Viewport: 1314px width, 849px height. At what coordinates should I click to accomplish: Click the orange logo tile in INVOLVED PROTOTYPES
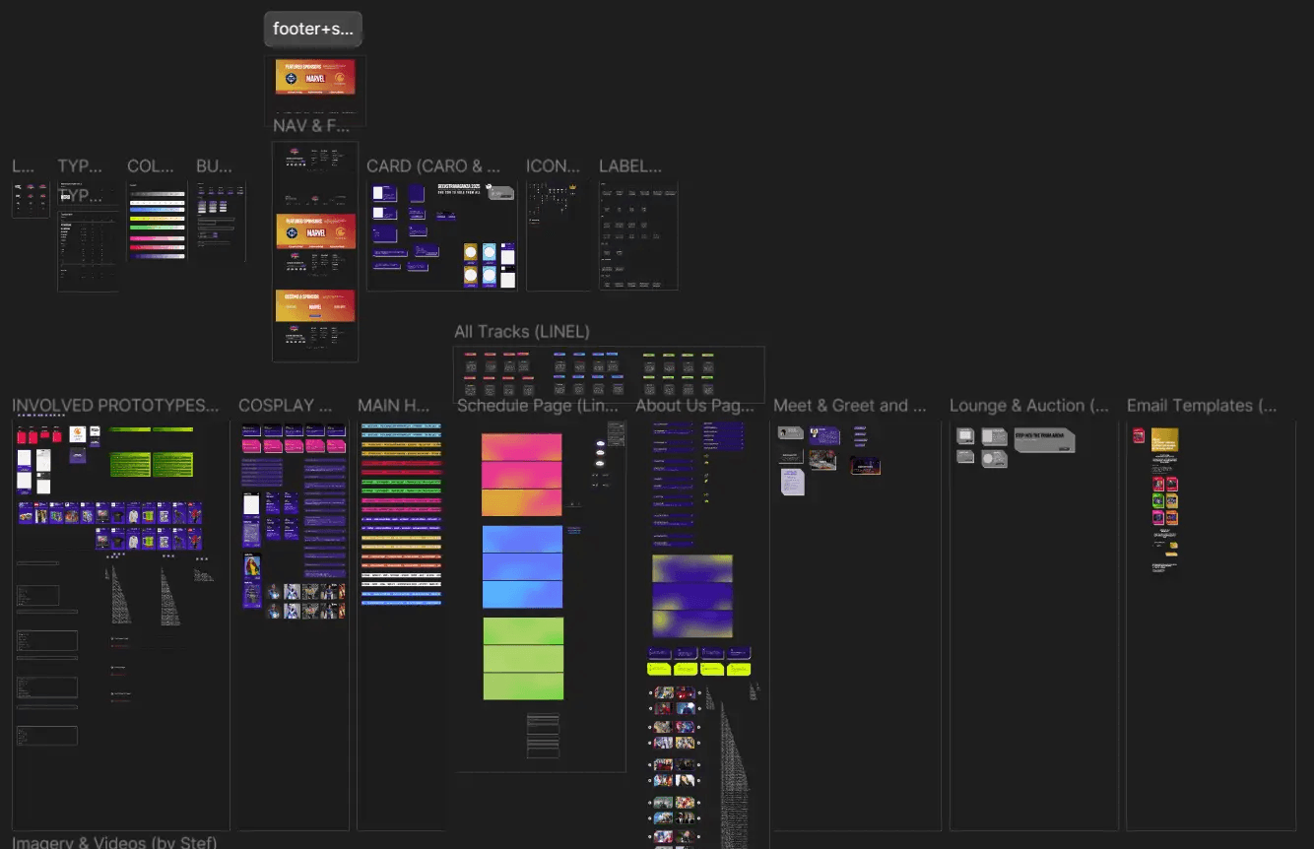[x=77, y=433]
